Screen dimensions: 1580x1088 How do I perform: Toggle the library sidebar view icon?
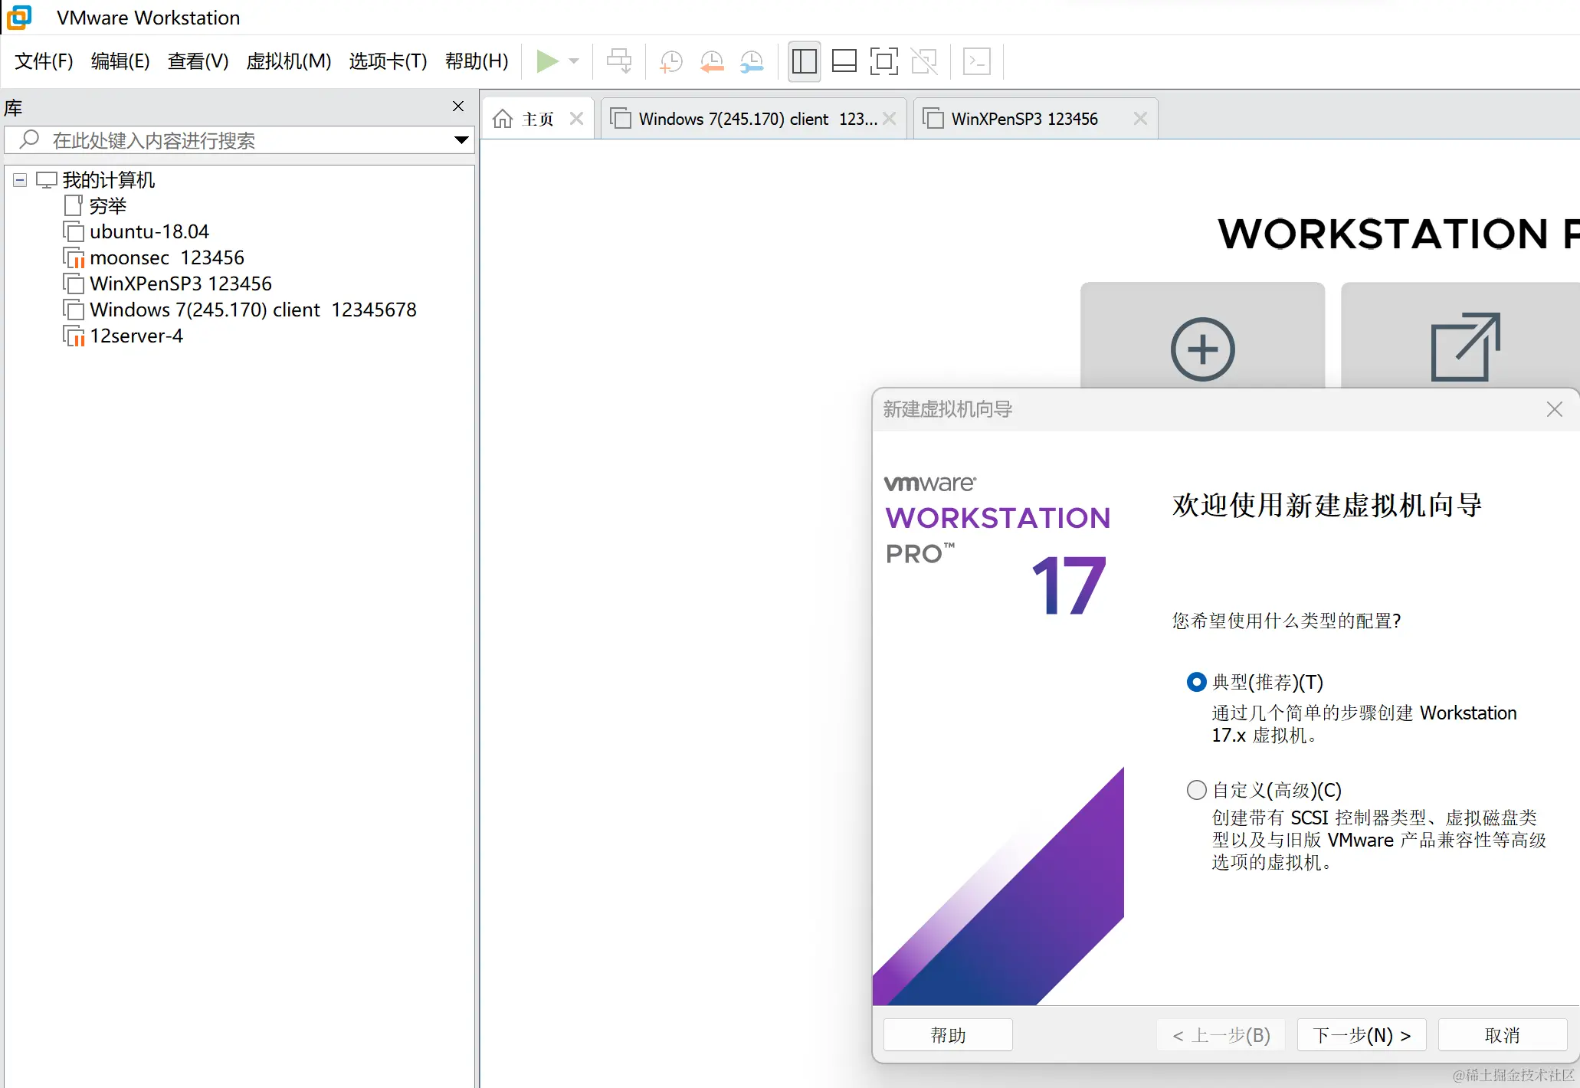804,61
